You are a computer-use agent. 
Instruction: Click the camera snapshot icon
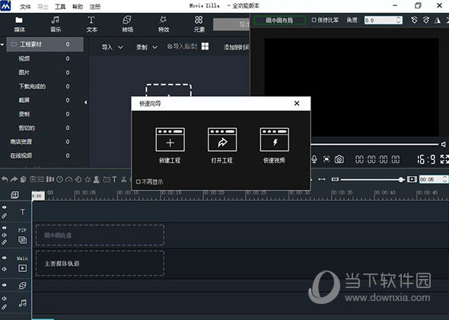click(339, 159)
